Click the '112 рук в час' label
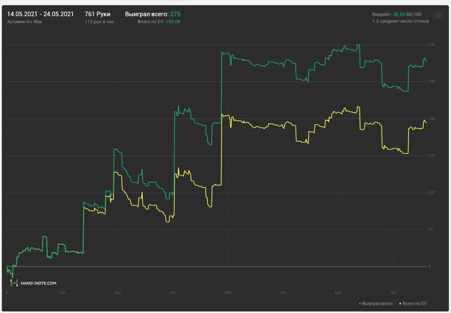This screenshot has height=313, width=451. coord(100,22)
